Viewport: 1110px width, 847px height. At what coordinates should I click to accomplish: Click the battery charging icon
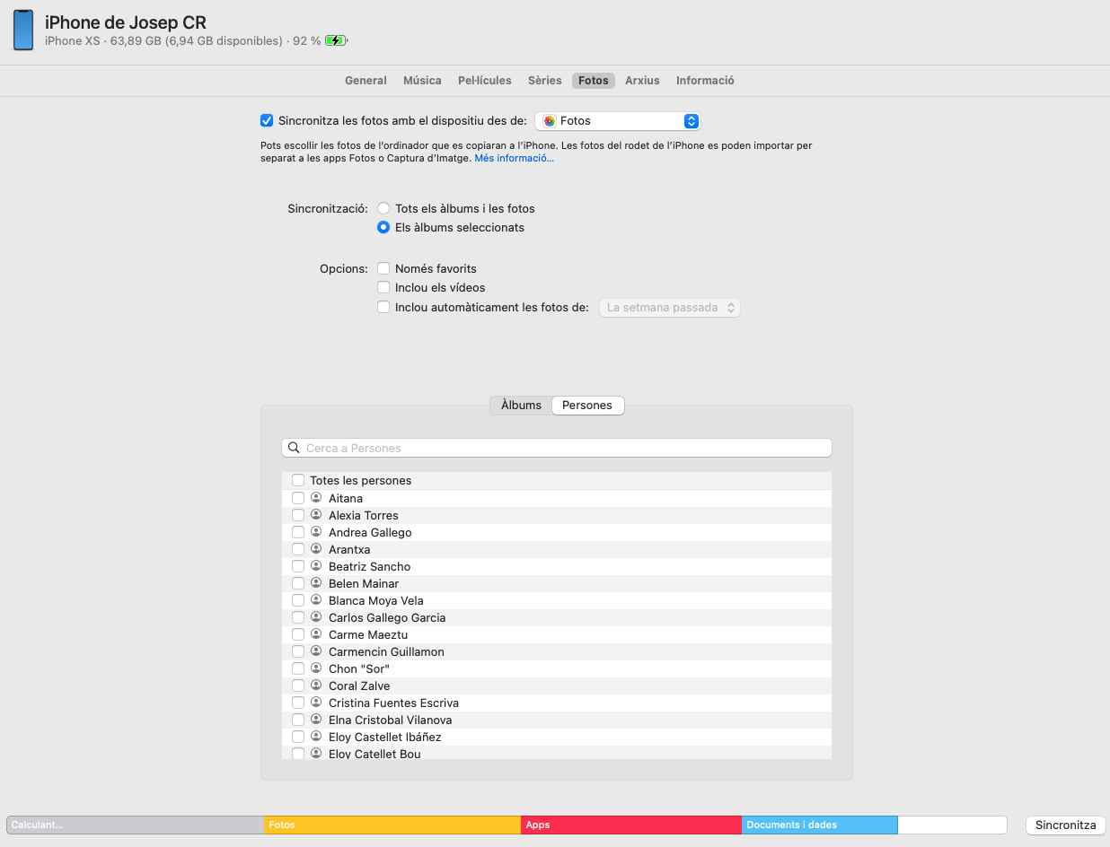pos(336,40)
